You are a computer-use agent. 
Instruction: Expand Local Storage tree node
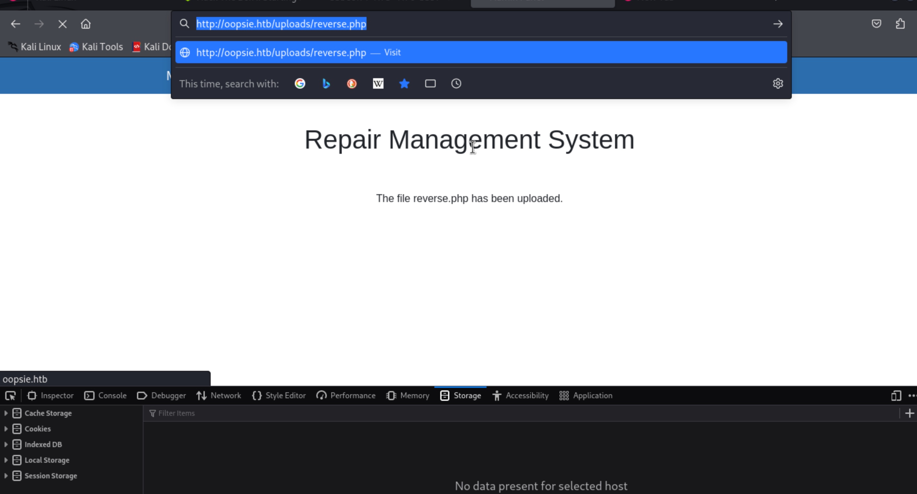point(6,460)
